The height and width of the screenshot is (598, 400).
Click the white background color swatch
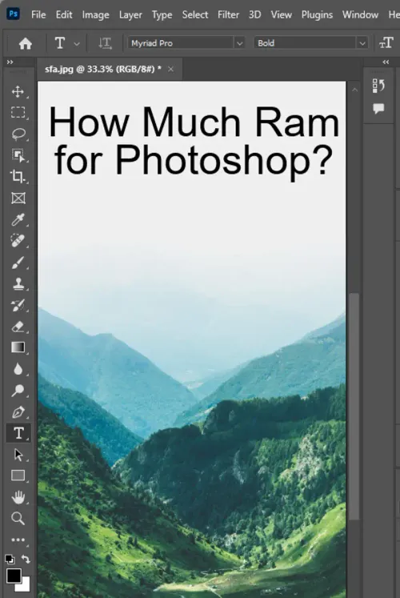click(25, 586)
